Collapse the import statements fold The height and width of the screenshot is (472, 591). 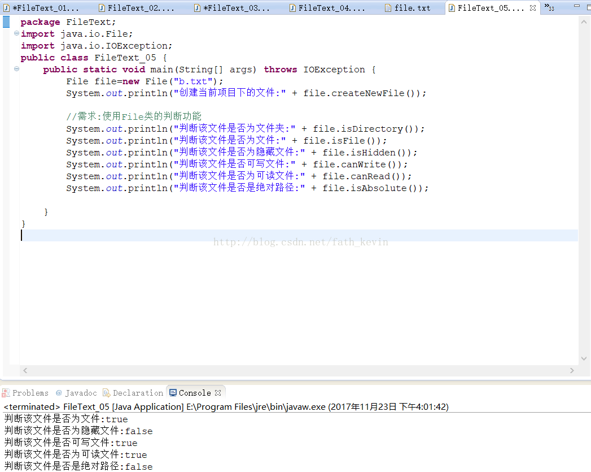pos(16,33)
